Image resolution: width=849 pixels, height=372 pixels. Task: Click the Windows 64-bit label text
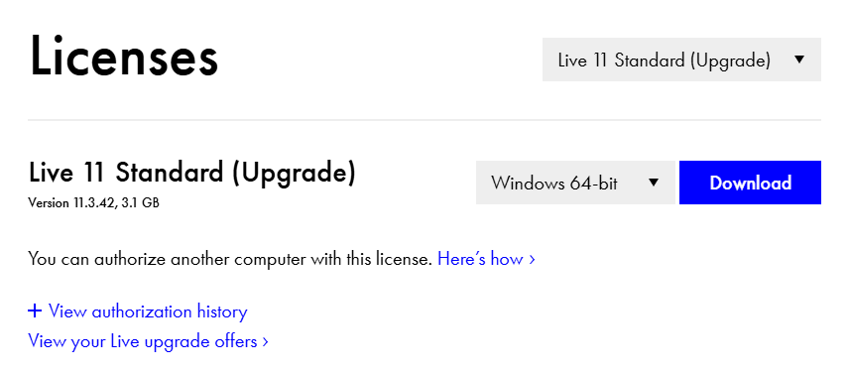553,183
